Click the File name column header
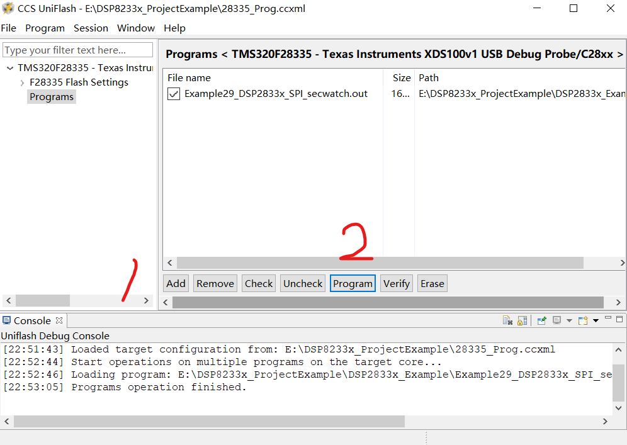 pos(273,78)
